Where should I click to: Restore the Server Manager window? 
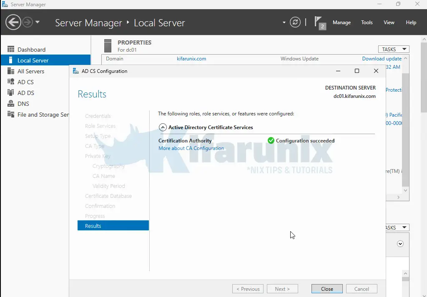398,4
